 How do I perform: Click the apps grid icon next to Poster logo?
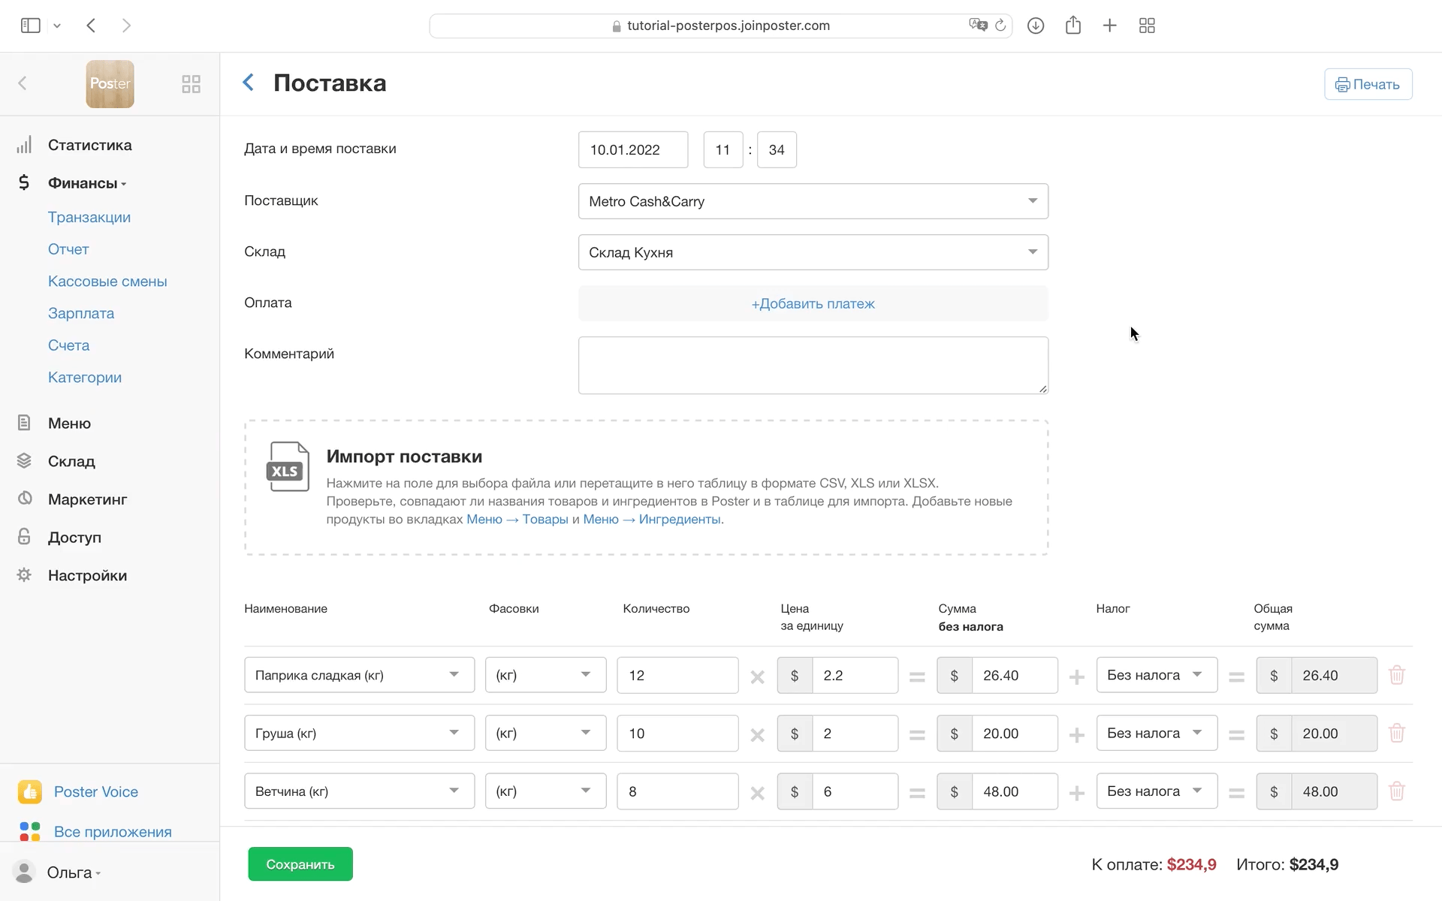point(191,84)
